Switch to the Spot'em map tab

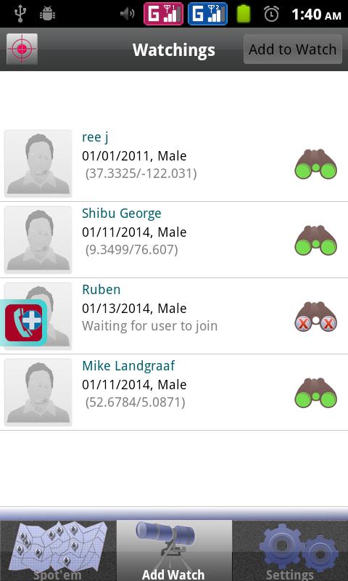58,550
